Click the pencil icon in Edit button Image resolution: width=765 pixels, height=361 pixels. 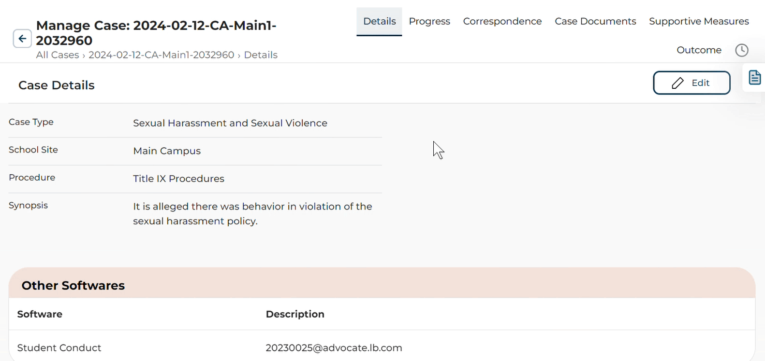pyautogui.click(x=677, y=83)
